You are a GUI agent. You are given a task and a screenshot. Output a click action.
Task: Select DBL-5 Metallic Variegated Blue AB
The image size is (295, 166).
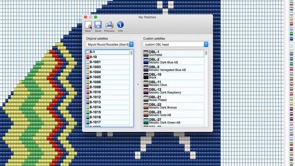coord(173,69)
